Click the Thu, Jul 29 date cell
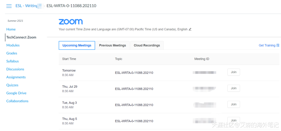 pyautogui.click(x=70, y=87)
